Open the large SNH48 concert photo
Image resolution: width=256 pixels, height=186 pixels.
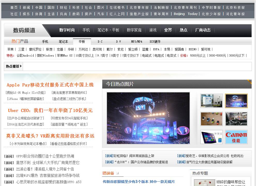point(148,118)
